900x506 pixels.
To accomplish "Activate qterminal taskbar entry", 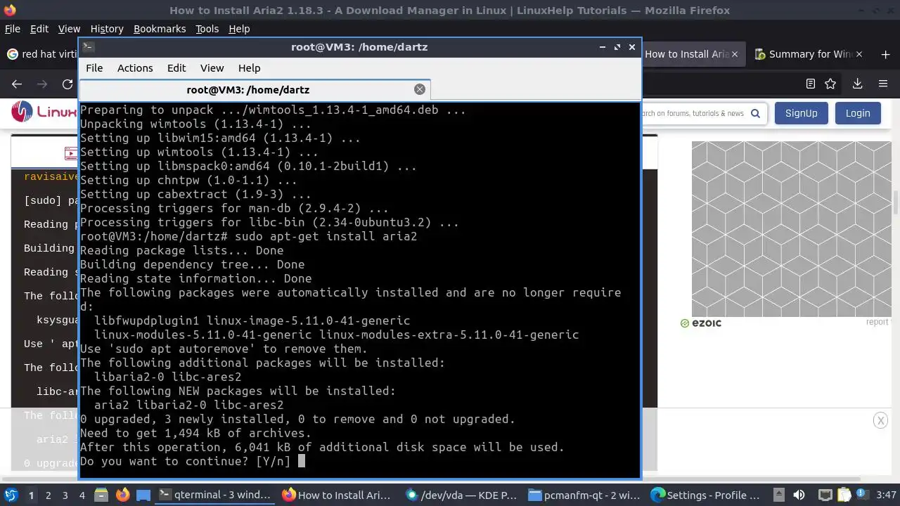I will [x=216, y=495].
